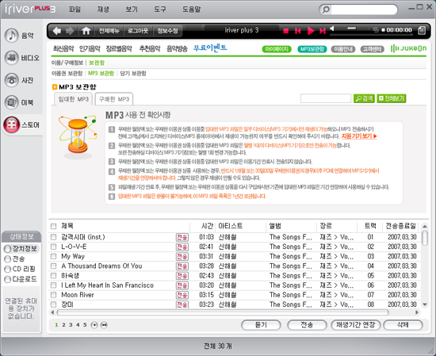Check the box for 하숙생

pos(53,276)
